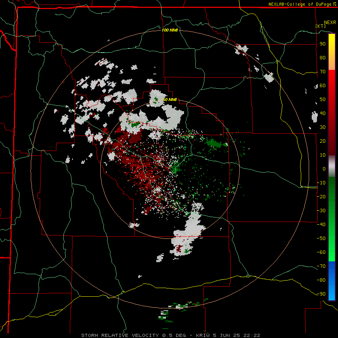The height and width of the screenshot is (338, 338).
Task: Click the KRIW station identifier text
Action: [x=203, y=335]
